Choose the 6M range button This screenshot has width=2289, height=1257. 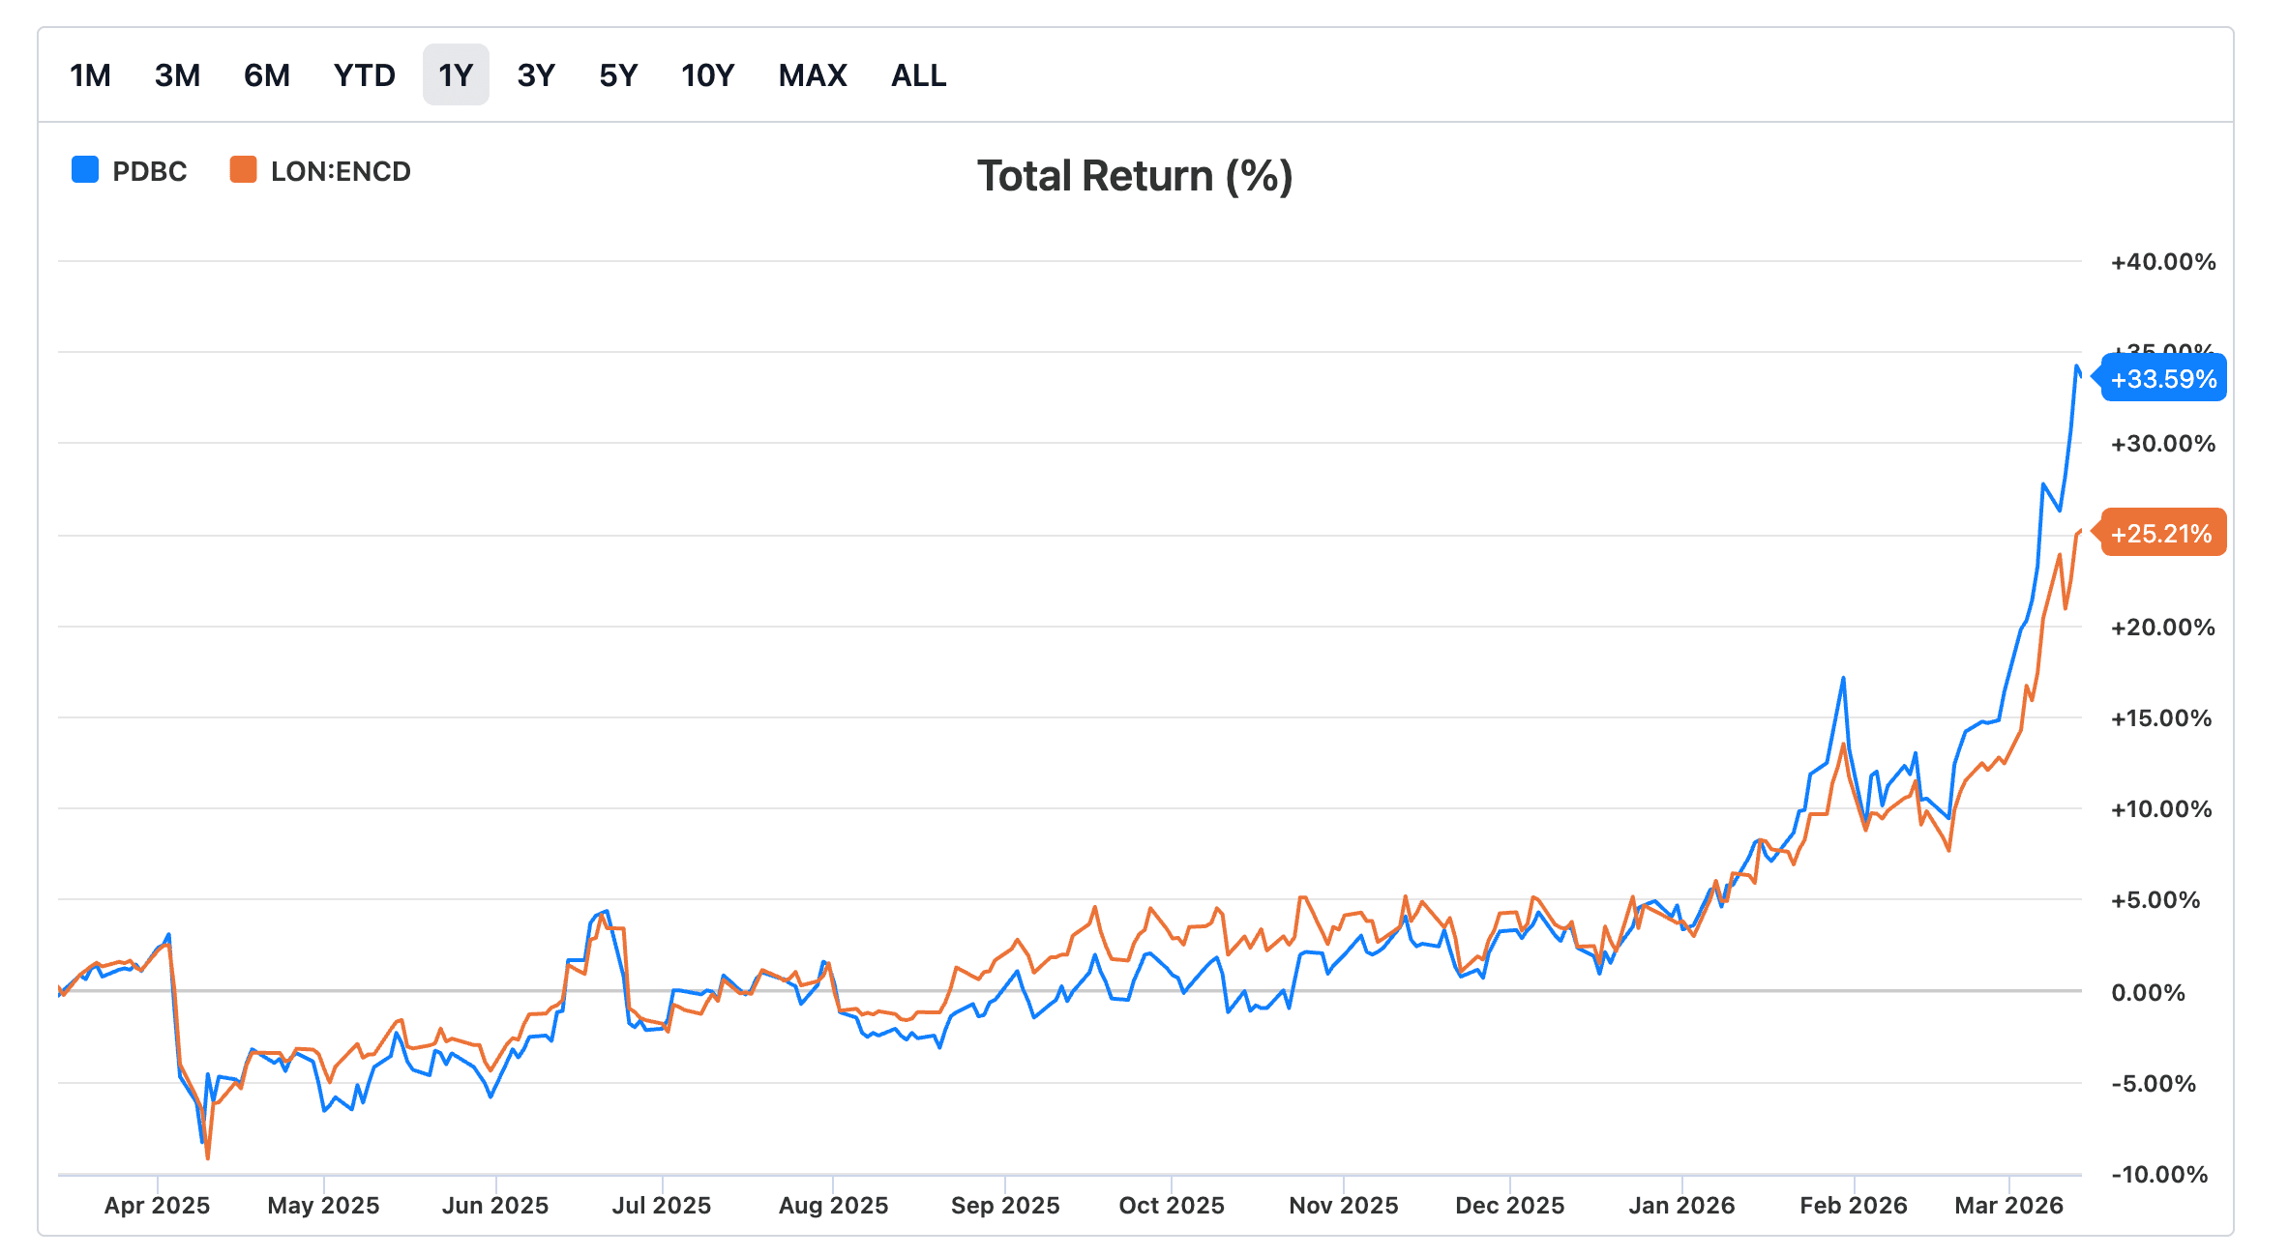click(x=266, y=75)
